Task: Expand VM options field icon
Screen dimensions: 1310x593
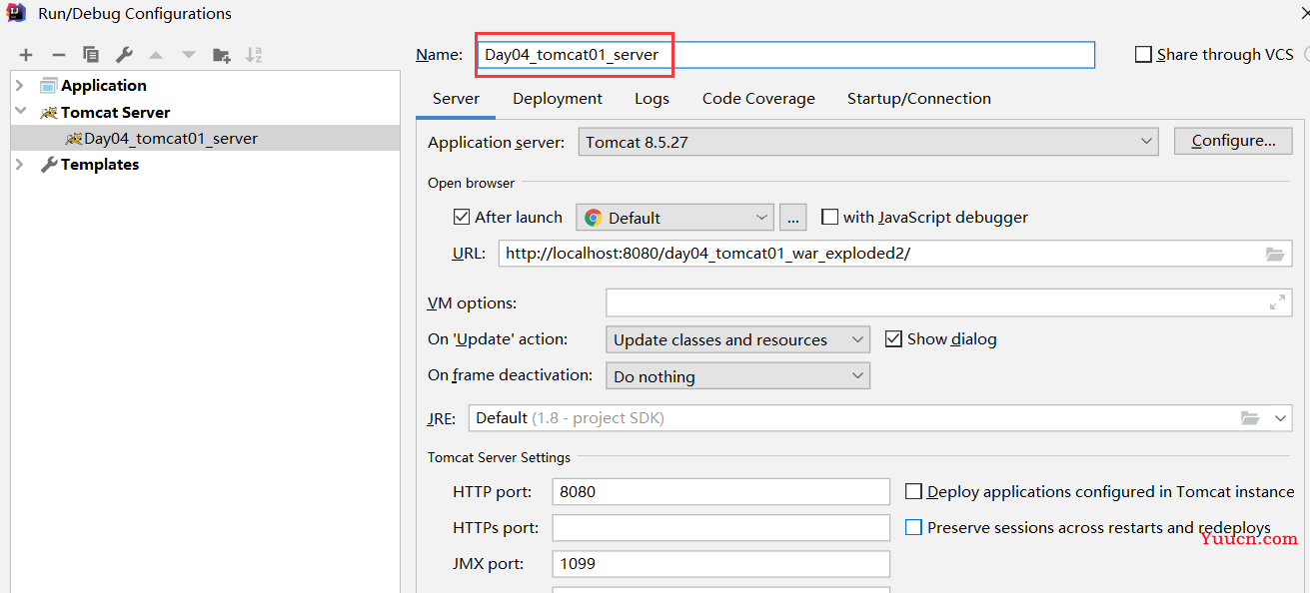Action: 1277,302
